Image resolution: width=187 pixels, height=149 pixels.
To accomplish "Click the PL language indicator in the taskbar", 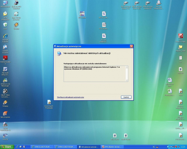I will pyautogui.click(x=154, y=147).
